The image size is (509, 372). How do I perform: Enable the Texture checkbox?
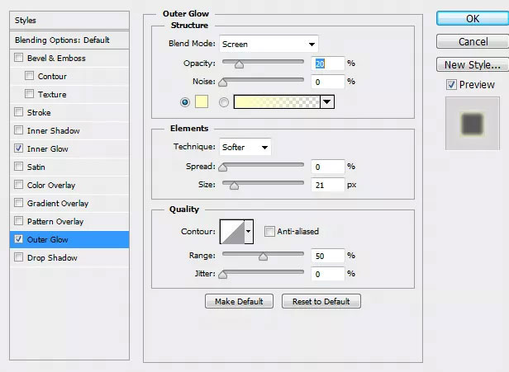point(29,94)
